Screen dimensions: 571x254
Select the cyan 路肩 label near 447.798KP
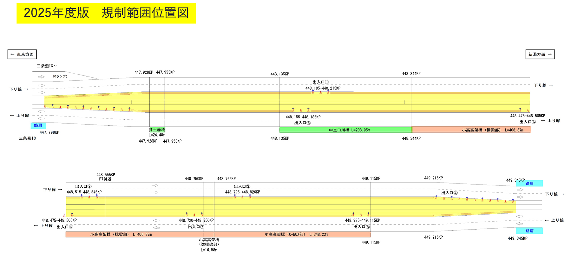click(x=38, y=125)
